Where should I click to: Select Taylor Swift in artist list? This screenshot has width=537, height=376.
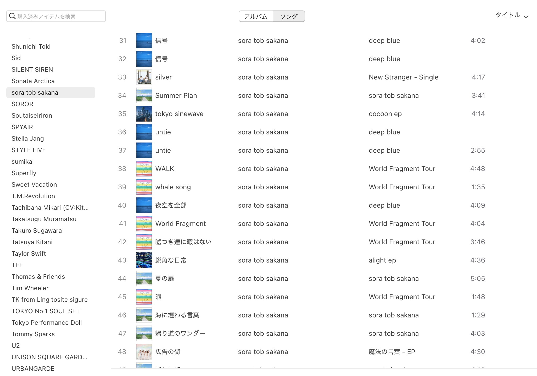(29, 254)
